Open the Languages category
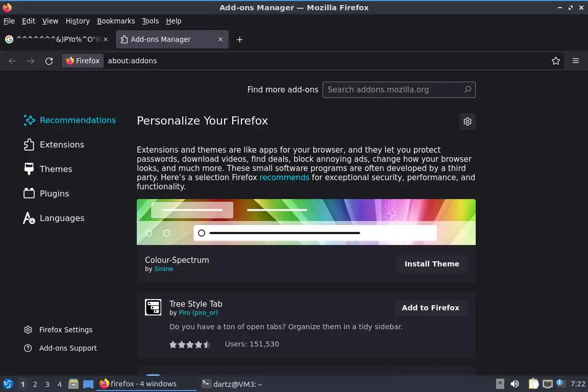 pyautogui.click(x=54, y=218)
